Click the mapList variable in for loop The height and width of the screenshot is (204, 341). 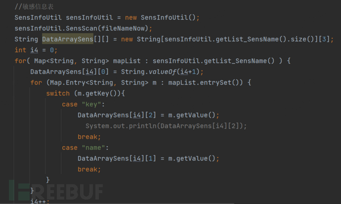(127, 61)
